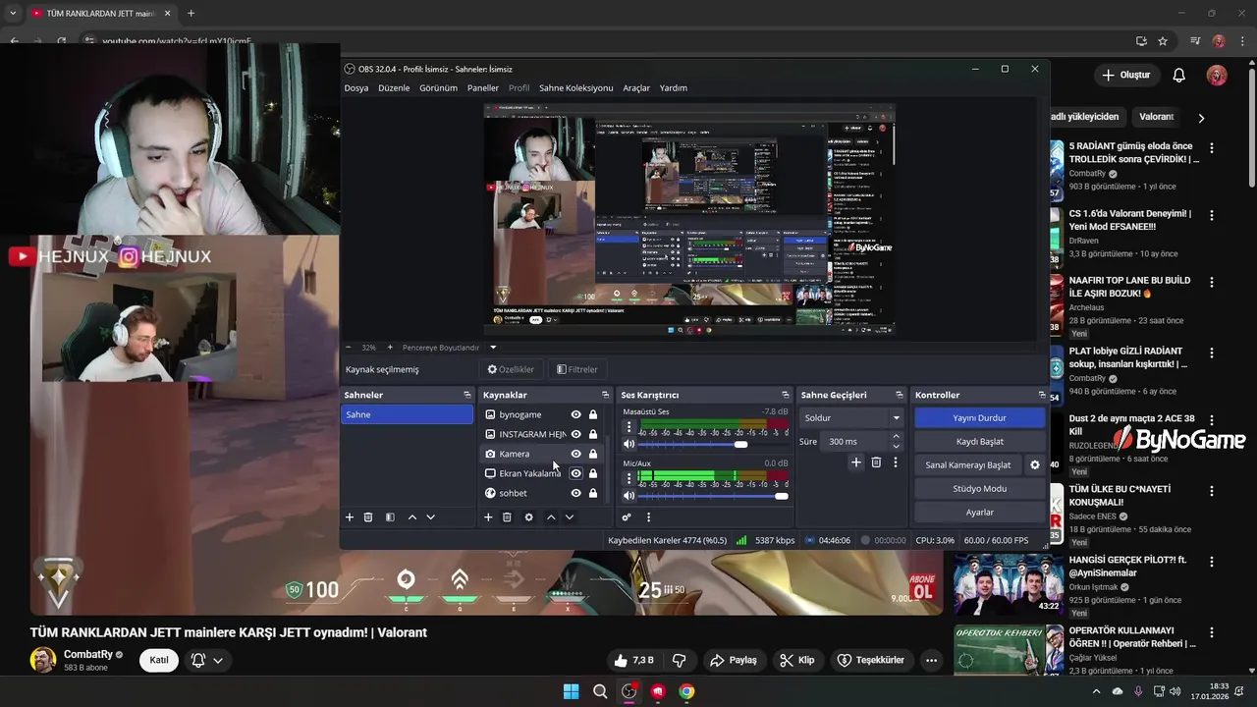The height and width of the screenshot is (707, 1257).
Task: Dislike the YouTube video
Action: 679,660
